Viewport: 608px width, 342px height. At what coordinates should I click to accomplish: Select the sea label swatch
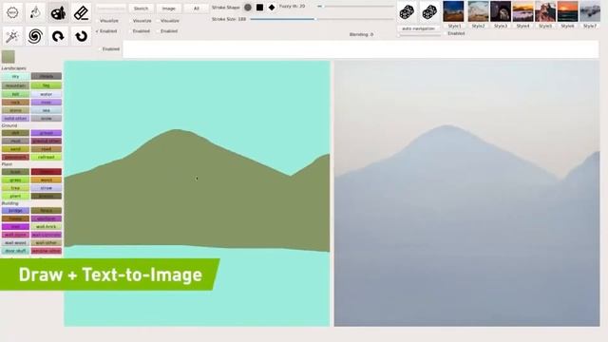[47, 110]
